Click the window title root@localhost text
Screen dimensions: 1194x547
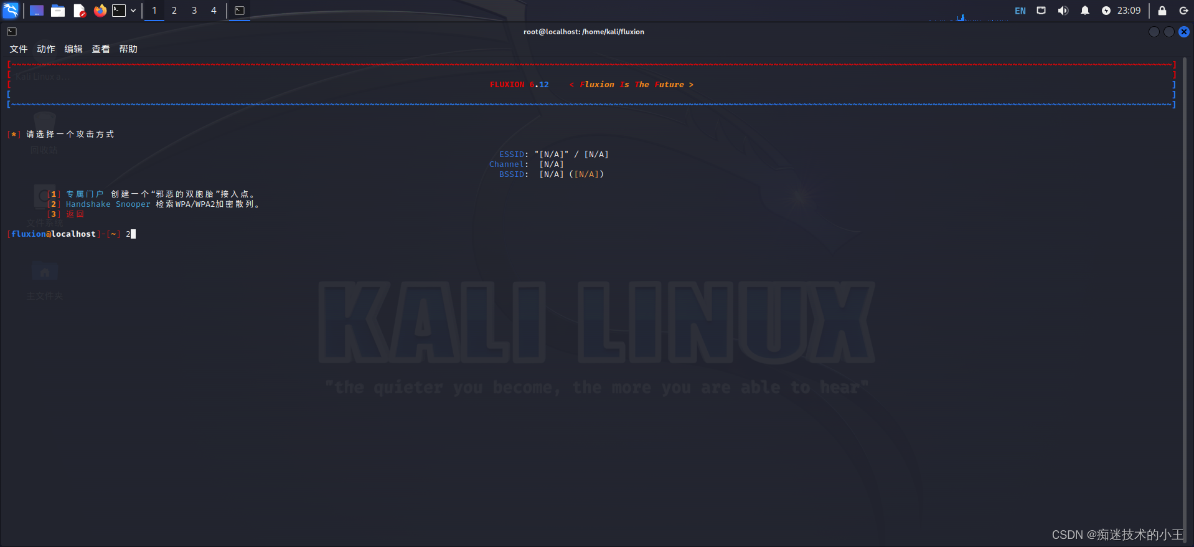point(583,32)
